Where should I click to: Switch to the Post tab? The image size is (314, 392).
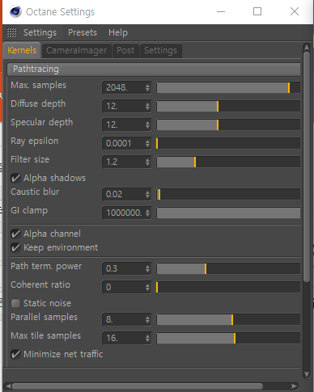point(125,50)
